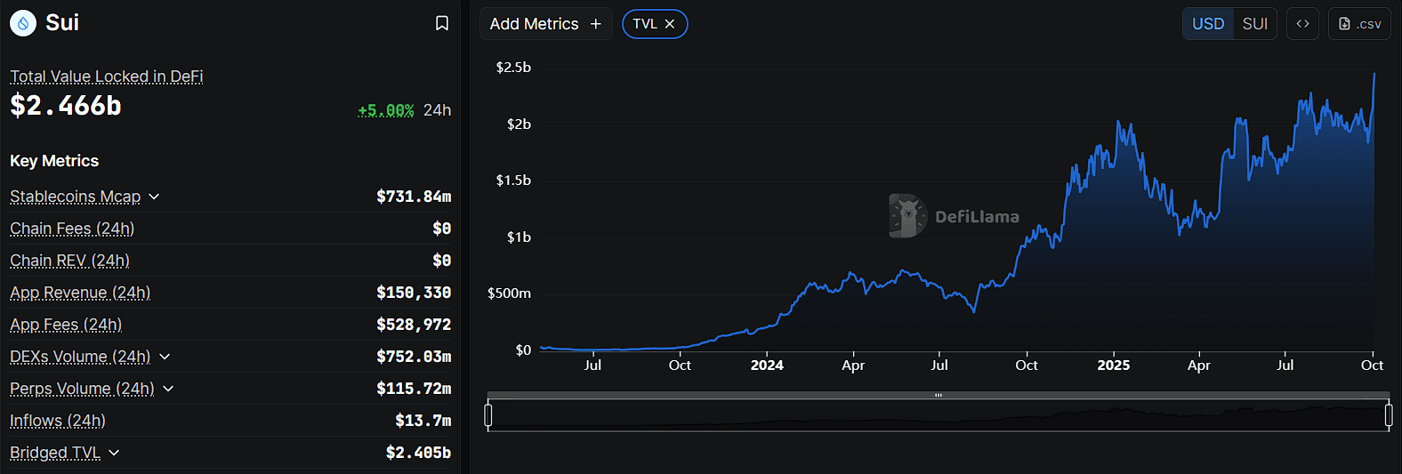Download chart data as .csv

(x=1359, y=24)
